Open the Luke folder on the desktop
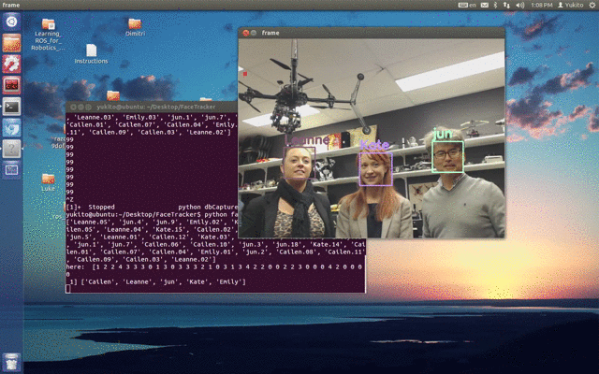The image size is (599, 374). pos(48,180)
